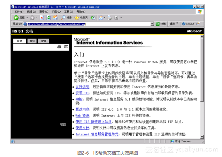
Task: Click the Local Intranet zone status icon
Action: click(172, 141)
